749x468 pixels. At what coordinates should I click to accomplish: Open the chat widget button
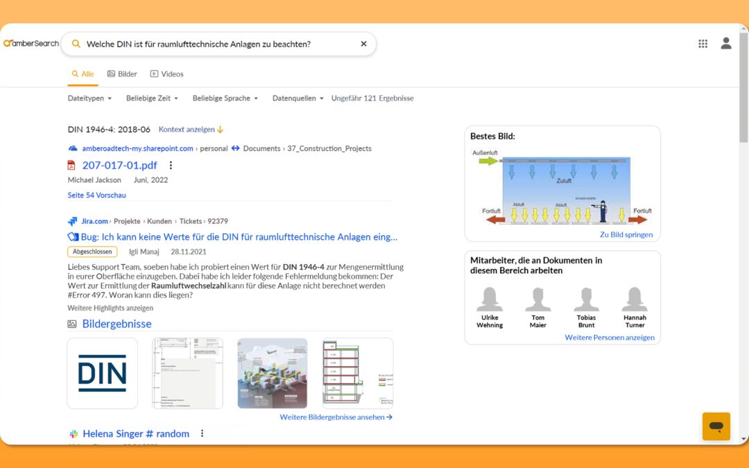click(x=716, y=426)
